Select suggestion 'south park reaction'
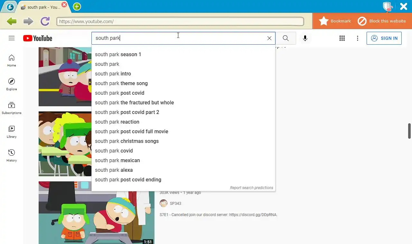The image size is (412, 244). coord(183,122)
